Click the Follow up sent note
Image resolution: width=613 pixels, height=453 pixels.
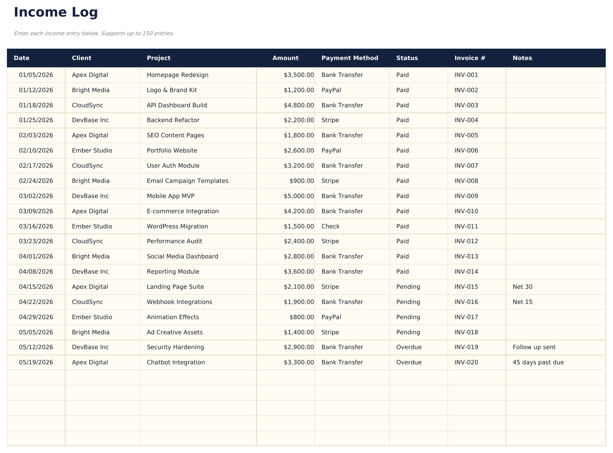[534, 347]
